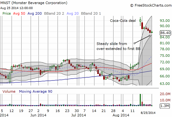Image resolution: width=172 pixels, height=117 pixels.
Task: Click the BBand 20 1 legend label
Action: (91, 13)
